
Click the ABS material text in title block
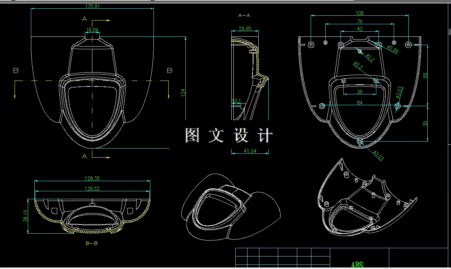pyautogui.click(x=357, y=266)
